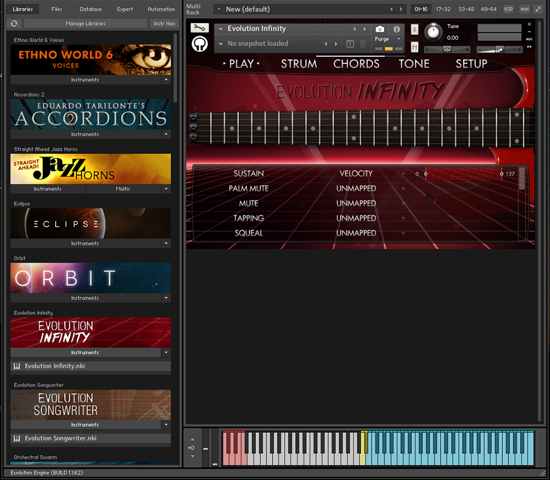
Task: Open the Ethno World 6 Voices library options dropdown
Action: point(166,79)
